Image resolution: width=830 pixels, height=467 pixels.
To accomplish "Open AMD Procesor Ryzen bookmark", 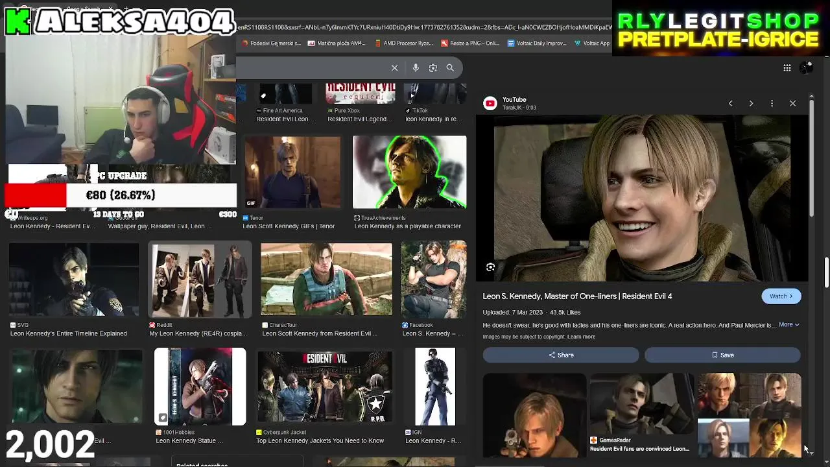I will point(403,43).
